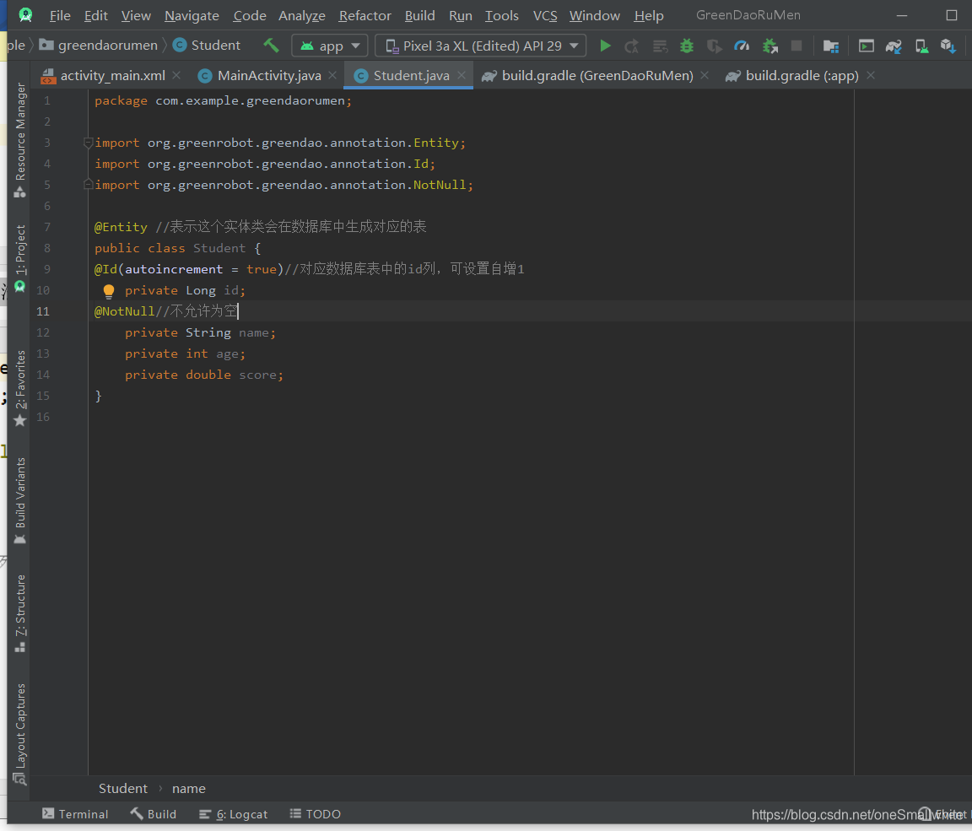The image size is (972, 831).
Task: Open the AVD Manager icon
Action: (x=921, y=46)
